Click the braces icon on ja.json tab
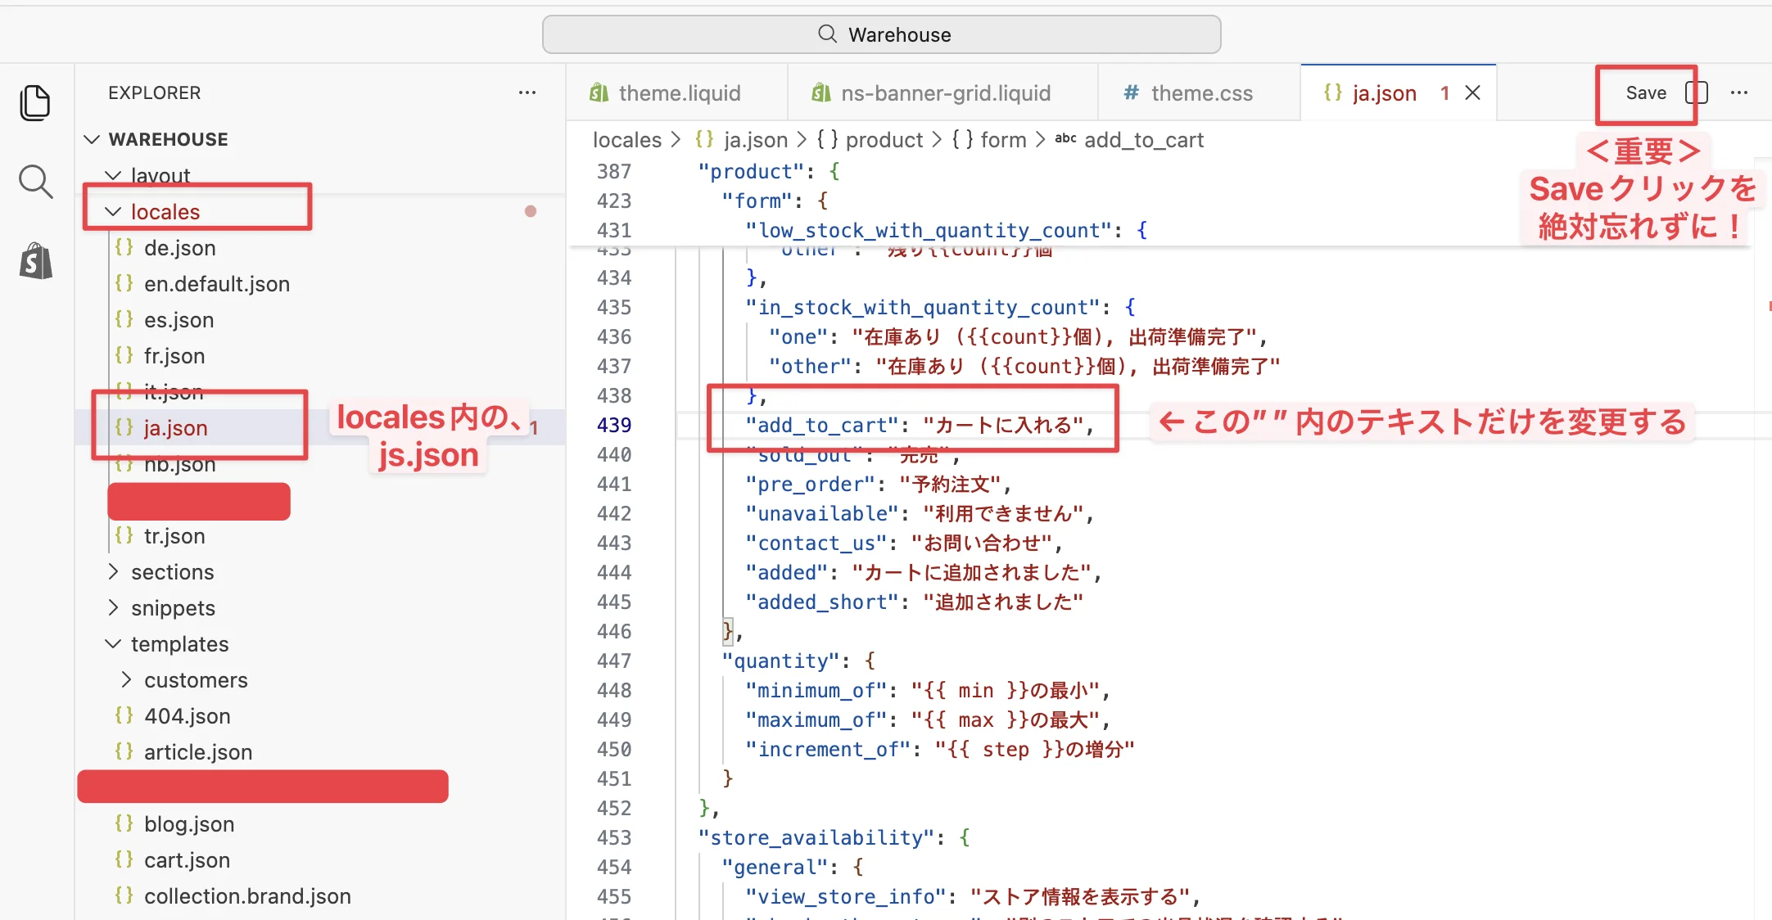 tap(1332, 92)
